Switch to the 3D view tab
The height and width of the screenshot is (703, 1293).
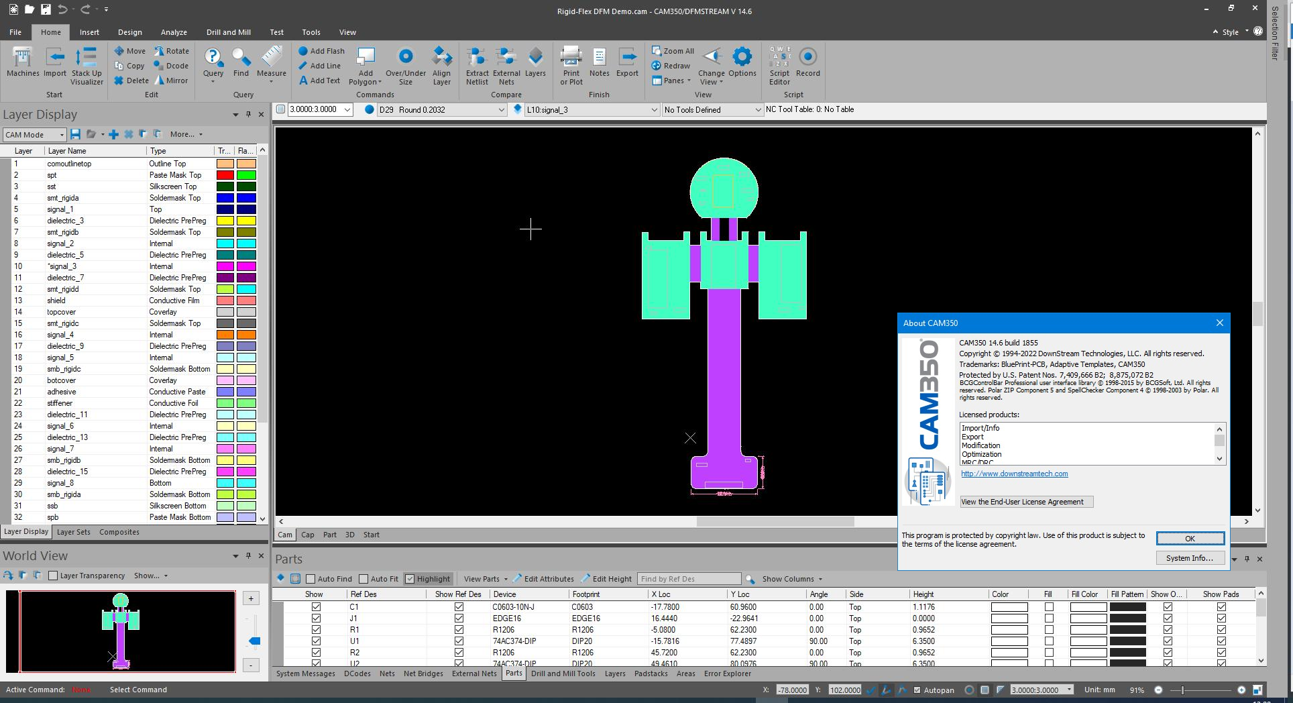click(x=349, y=535)
